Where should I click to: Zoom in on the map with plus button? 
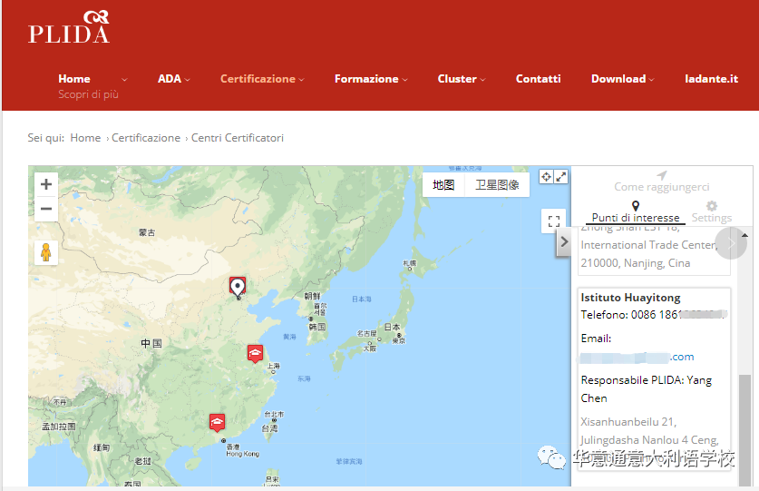pyautogui.click(x=46, y=184)
